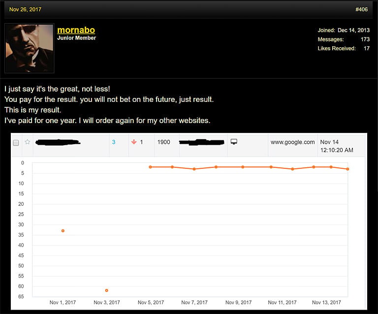Open the mornabo username profile link
378x314 pixels.
pyautogui.click(x=76, y=30)
